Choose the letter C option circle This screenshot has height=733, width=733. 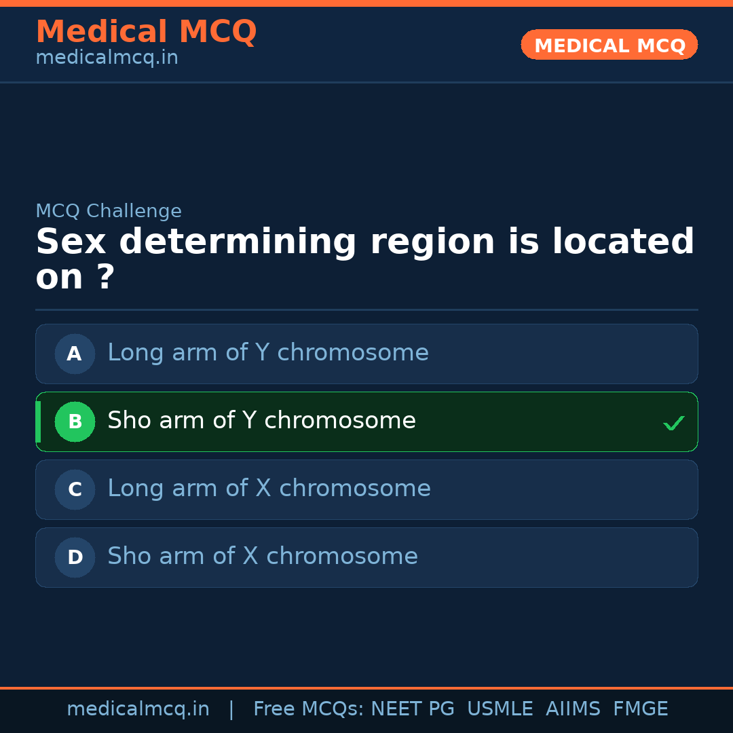click(75, 489)
